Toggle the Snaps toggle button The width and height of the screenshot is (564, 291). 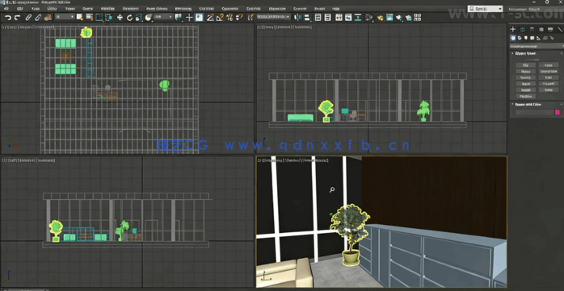(210, 17)
